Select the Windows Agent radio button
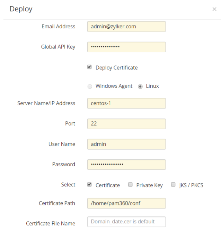Image resolution: width=221 pixels, height=232 pixels. coord(90,86)
